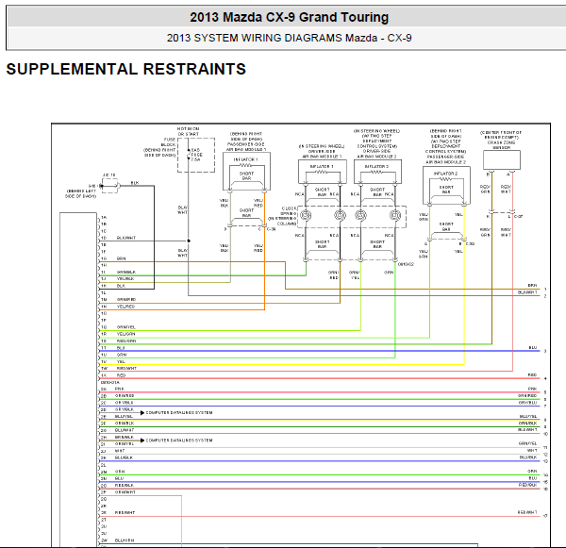Click the upper "COMPUTER DATALINES SYSTEM" reference on pin 2D

(179, 412)
